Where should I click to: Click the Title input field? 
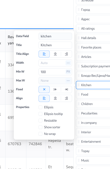55,45
